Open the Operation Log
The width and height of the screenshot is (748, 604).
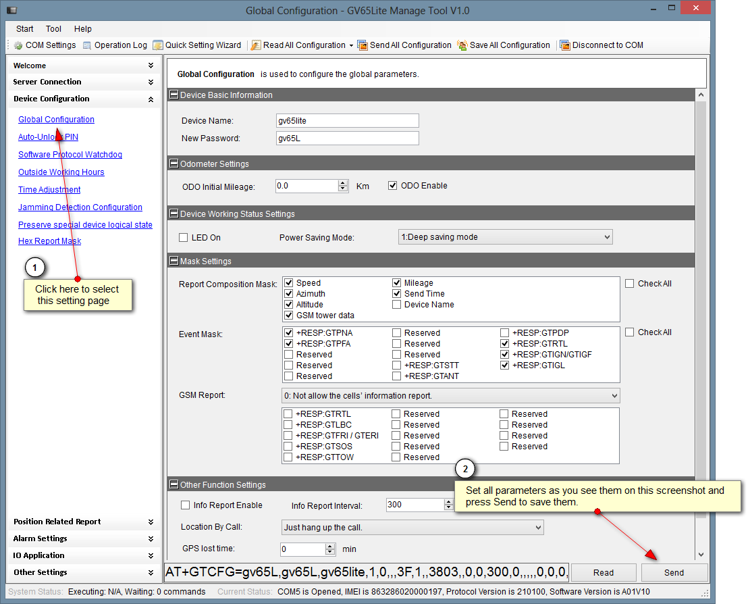pyautogui.click(x=115, y=45)
